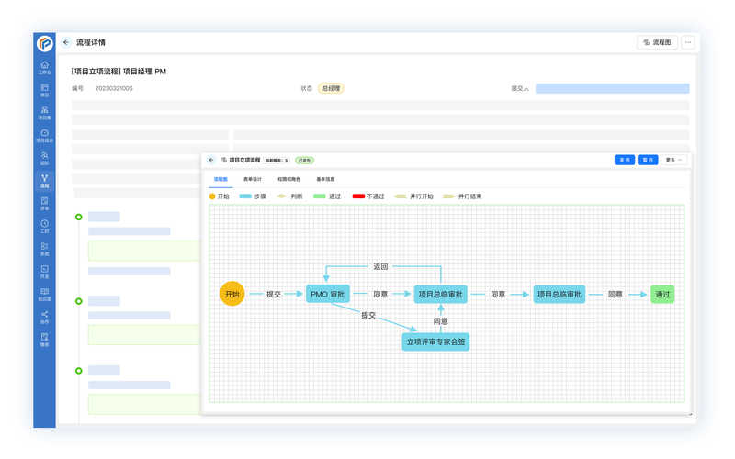This screenshot has height=459, width=735.
Task: Switch to the 表单设计 tab
Action: [x=253, y=180]
